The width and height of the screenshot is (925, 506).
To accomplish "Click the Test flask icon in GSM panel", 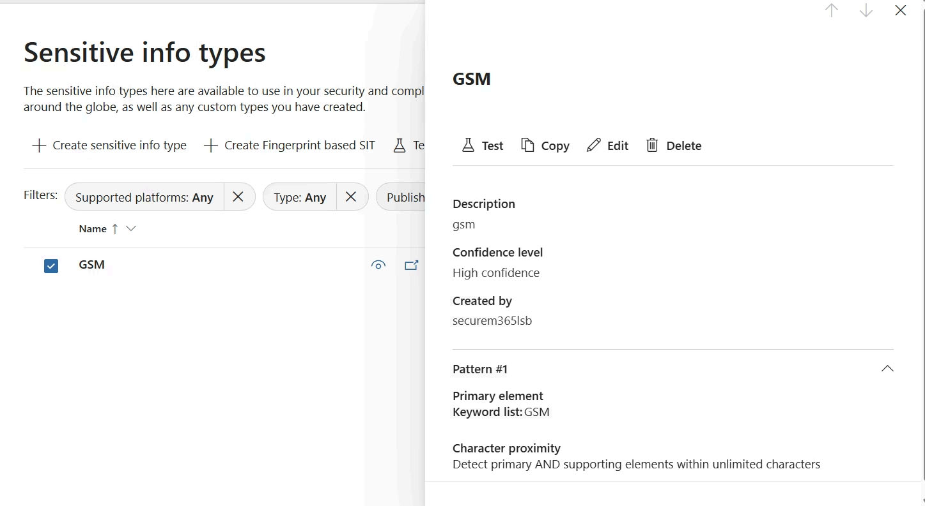I will (x=469, y=145).
